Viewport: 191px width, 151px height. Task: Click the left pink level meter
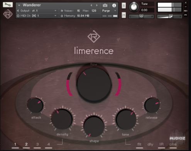click(69, 84)
